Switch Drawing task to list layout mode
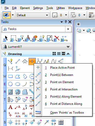The image size is (95, 126). pyautogui.click(x=59, y=54)
